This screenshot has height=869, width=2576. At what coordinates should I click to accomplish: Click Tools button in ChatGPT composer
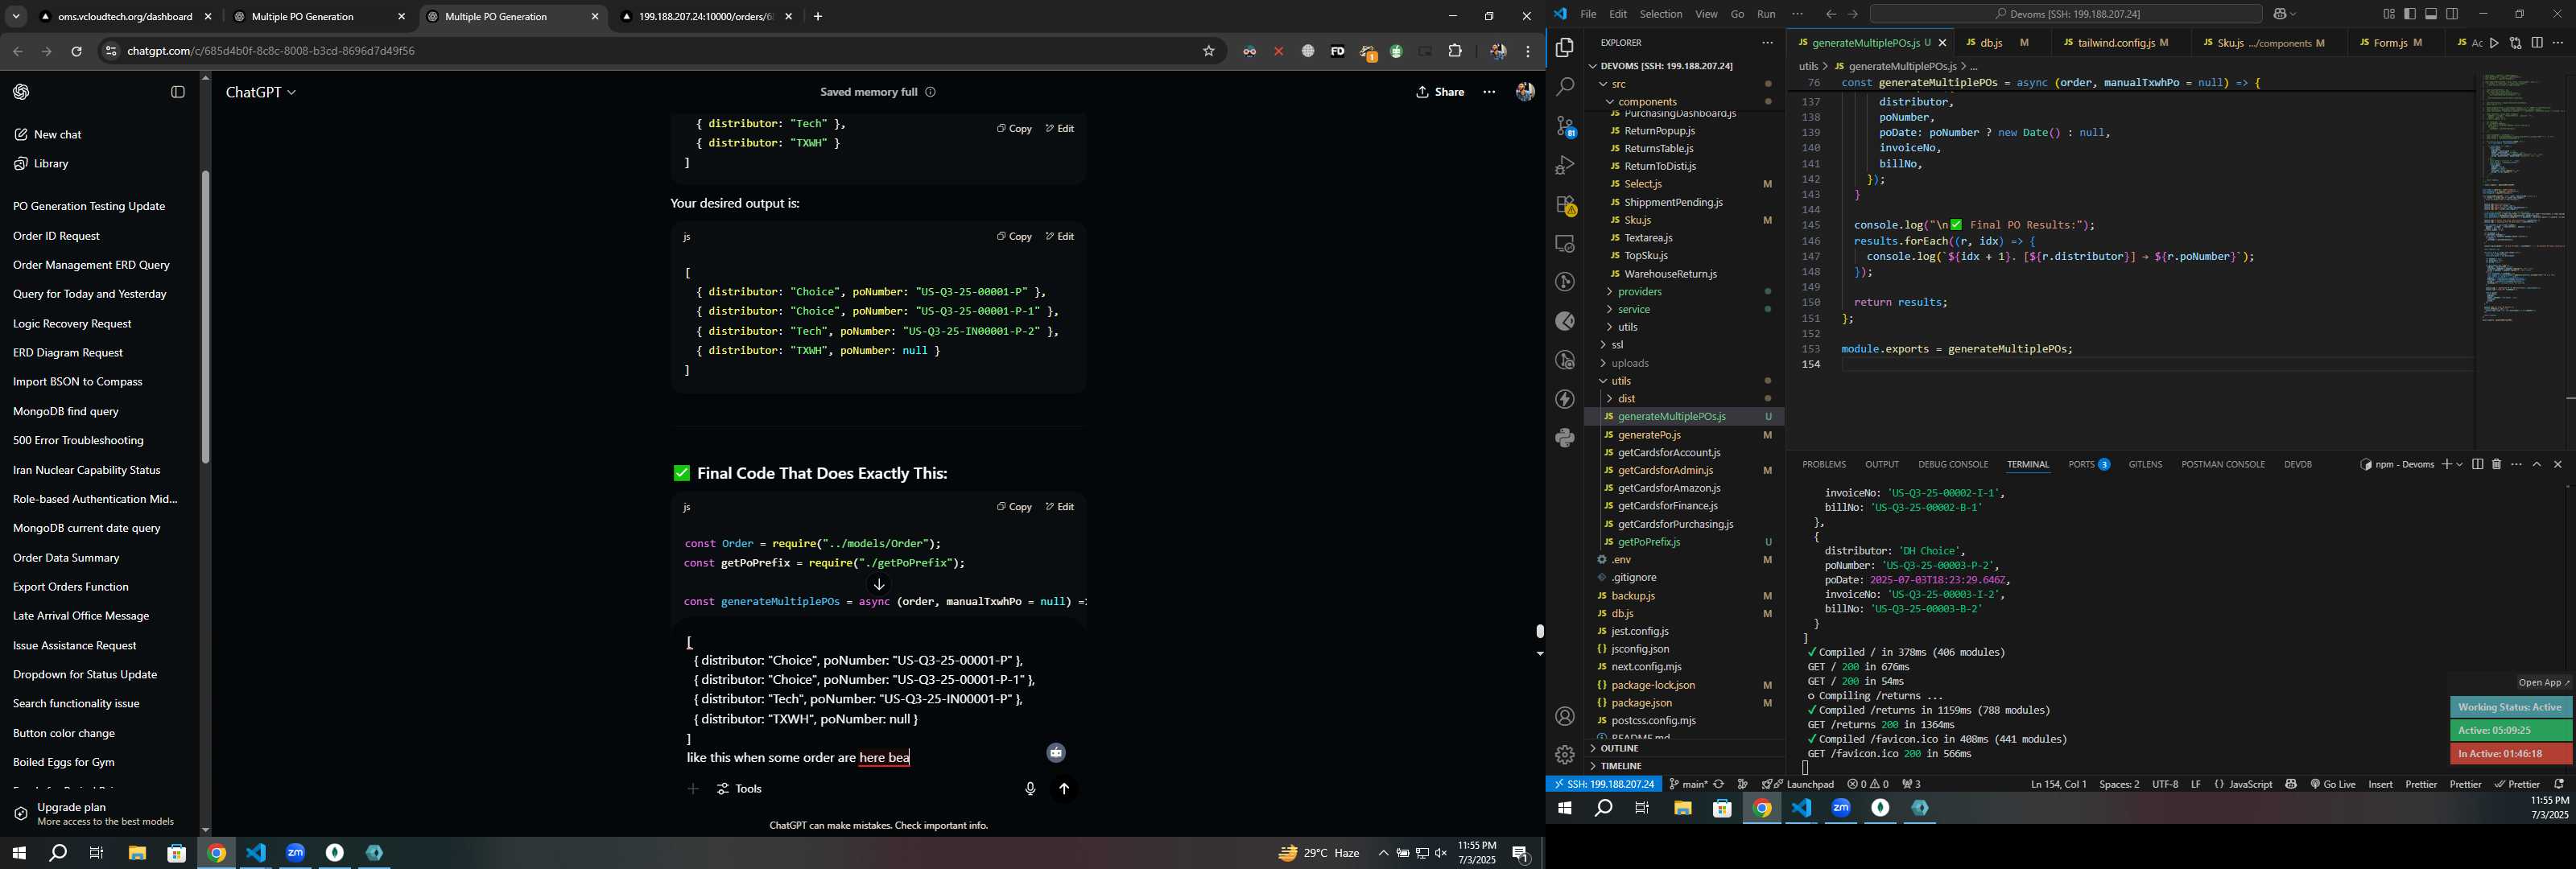coord(740,789)
